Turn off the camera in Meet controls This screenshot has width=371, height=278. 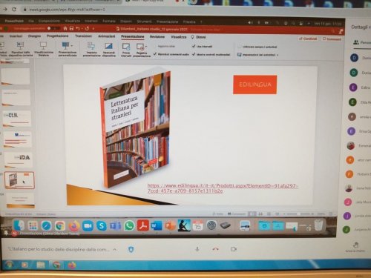point(234,249)
